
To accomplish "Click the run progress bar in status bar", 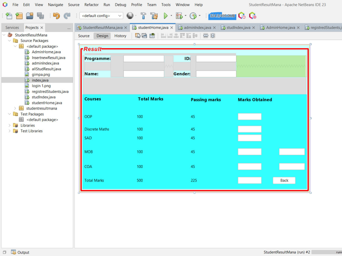I will pyautogui.click(x=327, y=252).
